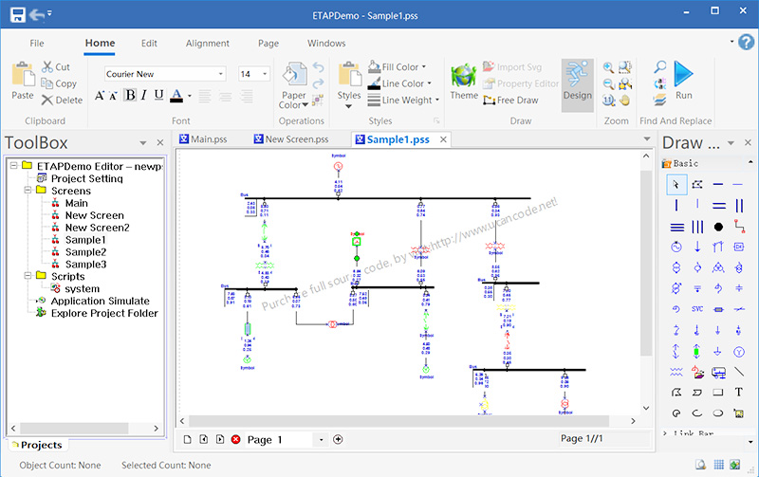The image size is (759, 477).
Task: Pick the SVC symbol in Draw panel
Action: (x=697, y=309)
